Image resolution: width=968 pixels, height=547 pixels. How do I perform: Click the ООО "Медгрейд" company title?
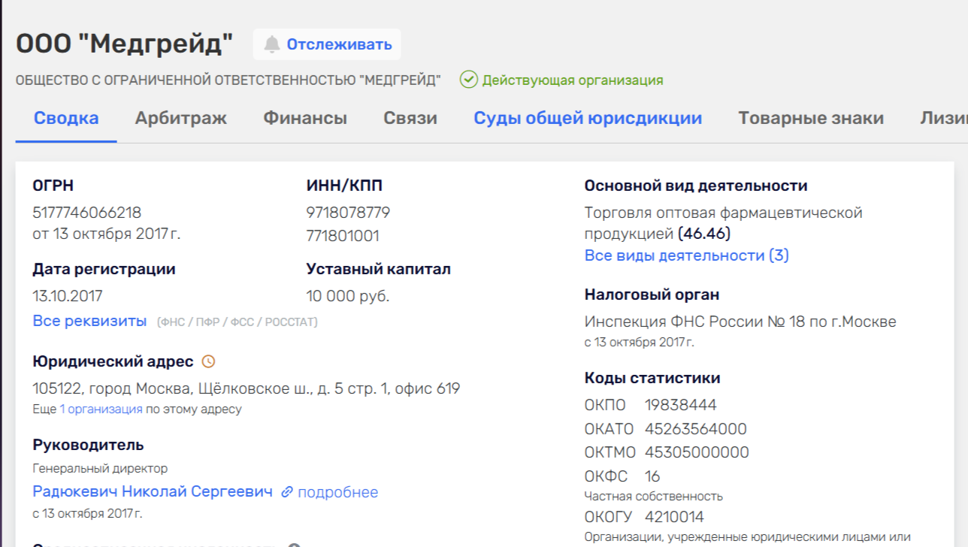click(x=125, y=44)
